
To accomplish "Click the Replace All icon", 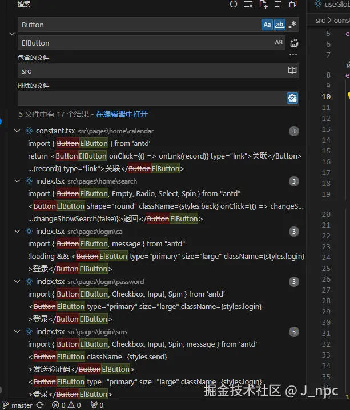I will coord(294,43).
